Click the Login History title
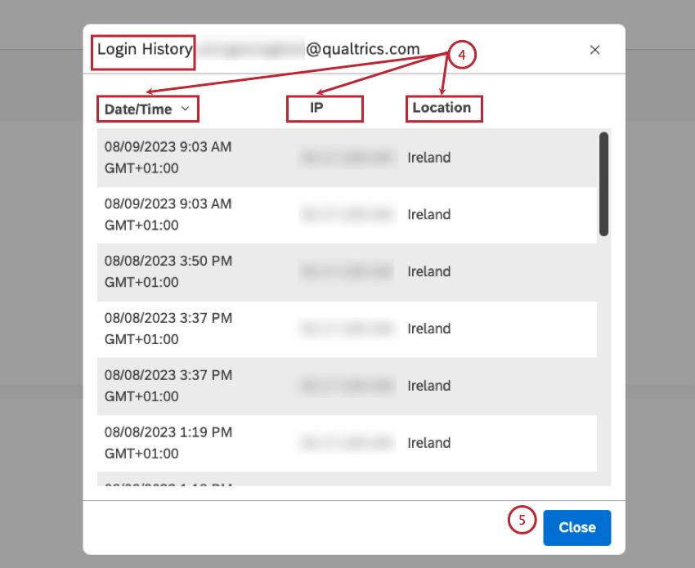 (x=143, y=49)
